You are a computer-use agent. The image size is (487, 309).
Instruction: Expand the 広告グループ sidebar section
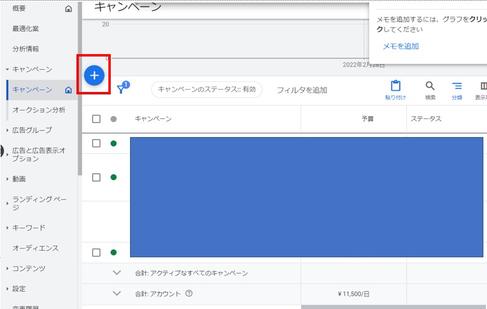pos(7,130)
